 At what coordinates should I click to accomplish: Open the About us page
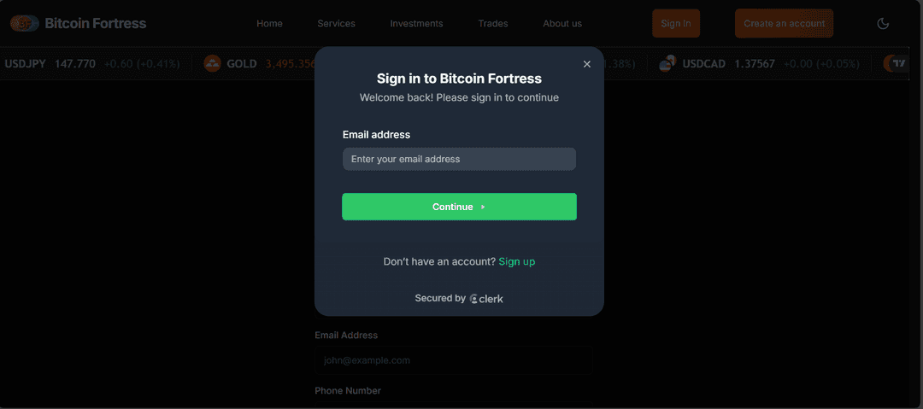(562, 24)
